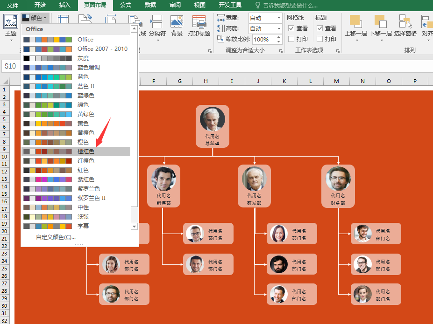Switch to the 视图 tab
433x324 pixels.
pos(199,5)
